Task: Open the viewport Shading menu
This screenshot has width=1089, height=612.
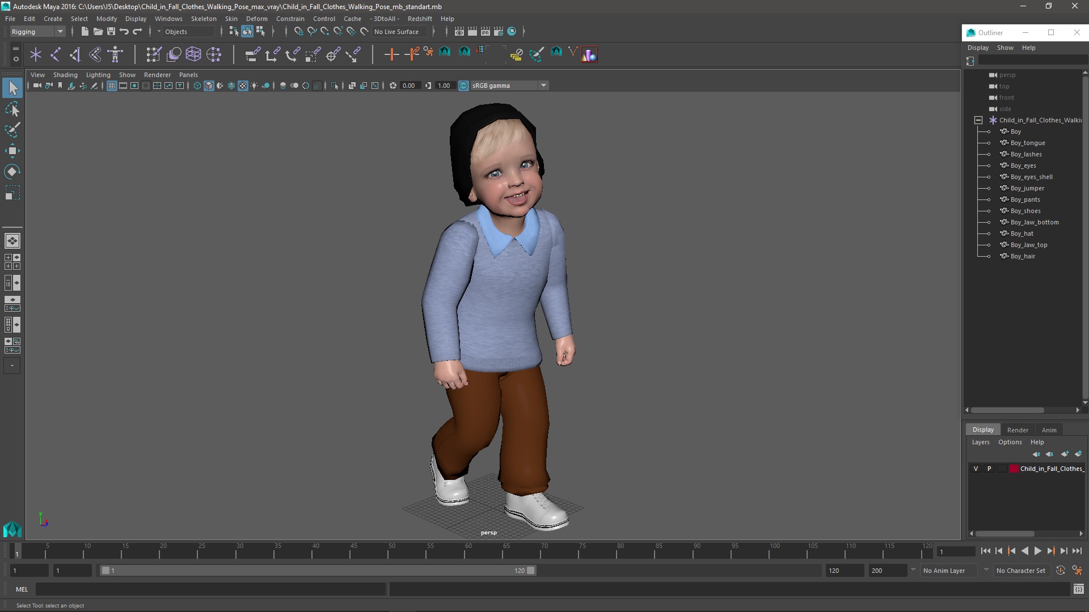Action: tap(65, 75)
